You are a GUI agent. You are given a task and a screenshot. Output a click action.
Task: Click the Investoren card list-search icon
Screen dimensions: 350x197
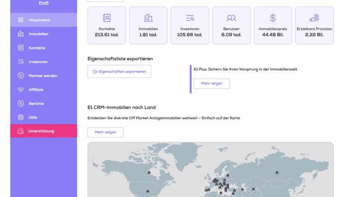[190, 18]
